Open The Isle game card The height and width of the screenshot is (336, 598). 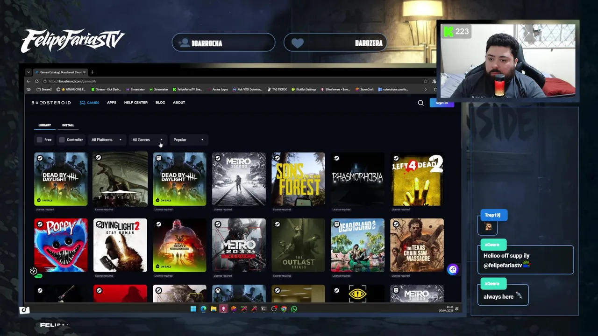(120, 179)
